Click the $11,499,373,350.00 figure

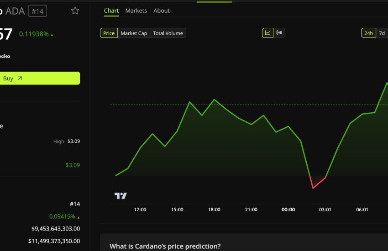tap(54, 241)
